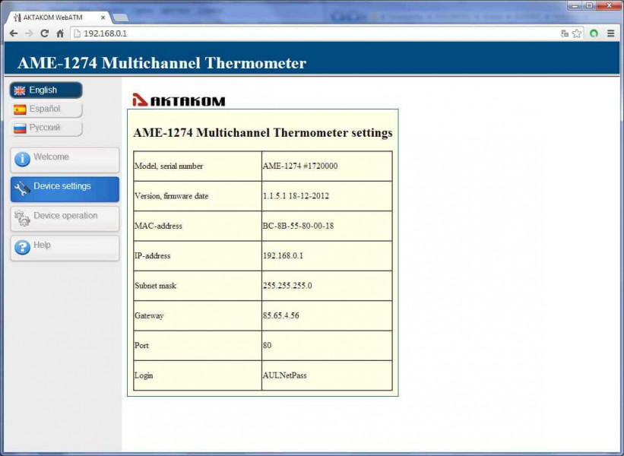
Task: Click the 'IP-address' cell
Action: [x=198, y=255]
